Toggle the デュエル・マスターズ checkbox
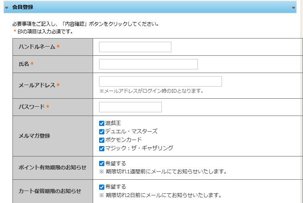 [x=102, y=132]
